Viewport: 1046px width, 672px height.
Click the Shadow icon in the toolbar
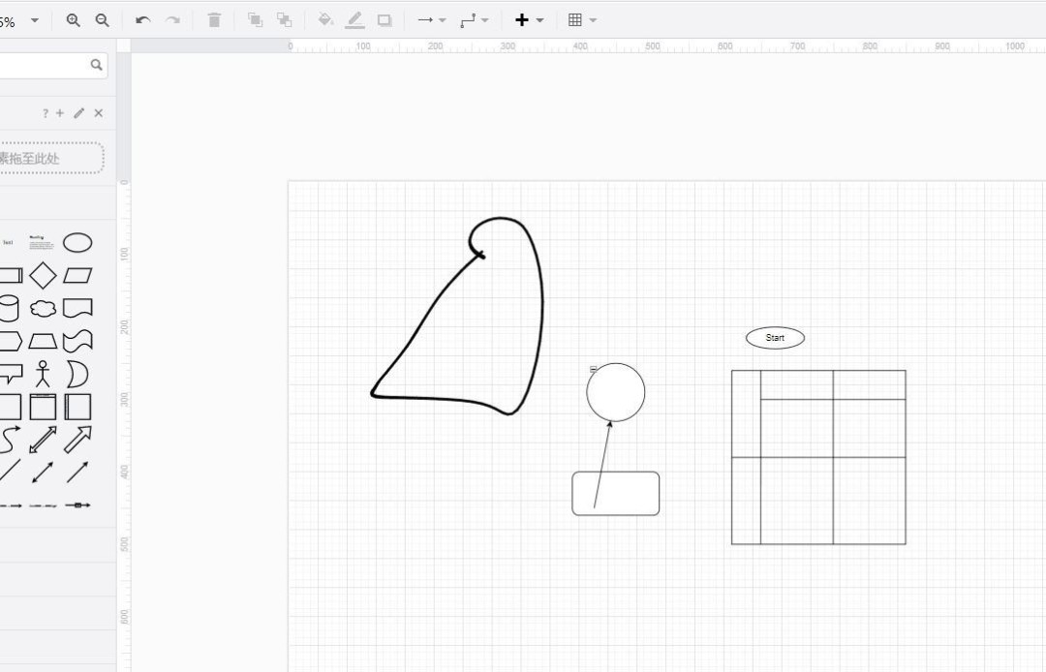pyautogui.click(x=384, y=19)
